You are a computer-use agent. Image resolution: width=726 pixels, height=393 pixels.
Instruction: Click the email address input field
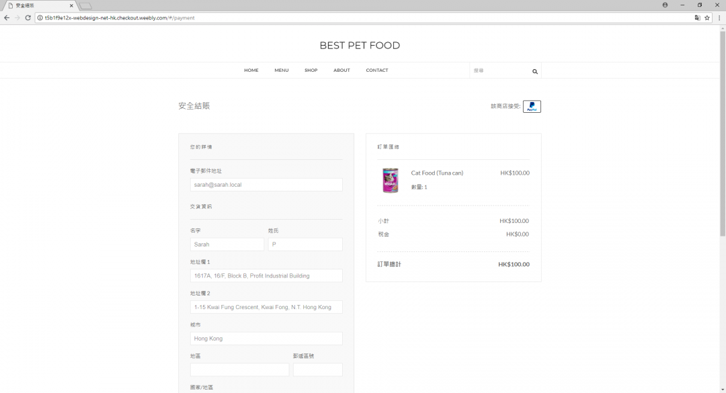266,184
